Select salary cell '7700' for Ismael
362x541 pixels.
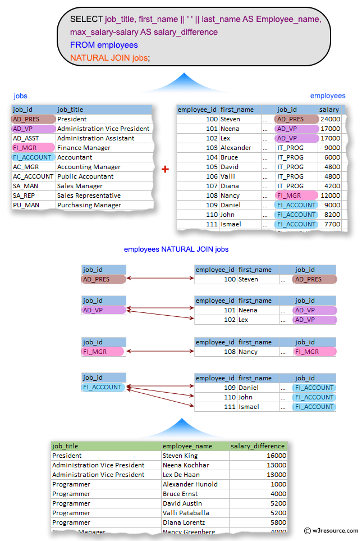coord(329,224)
